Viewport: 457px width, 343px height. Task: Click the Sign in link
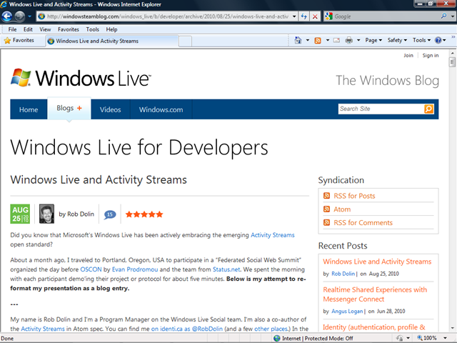431,56
